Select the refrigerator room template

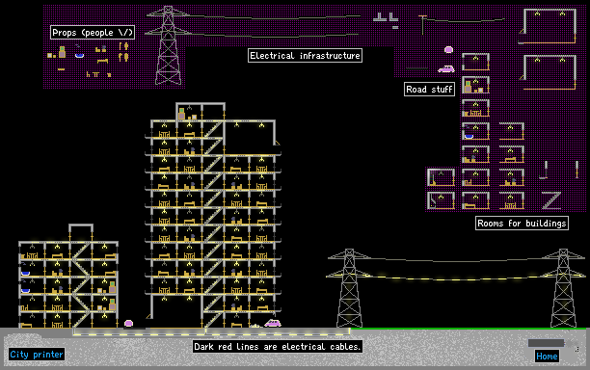click(475, 85)
